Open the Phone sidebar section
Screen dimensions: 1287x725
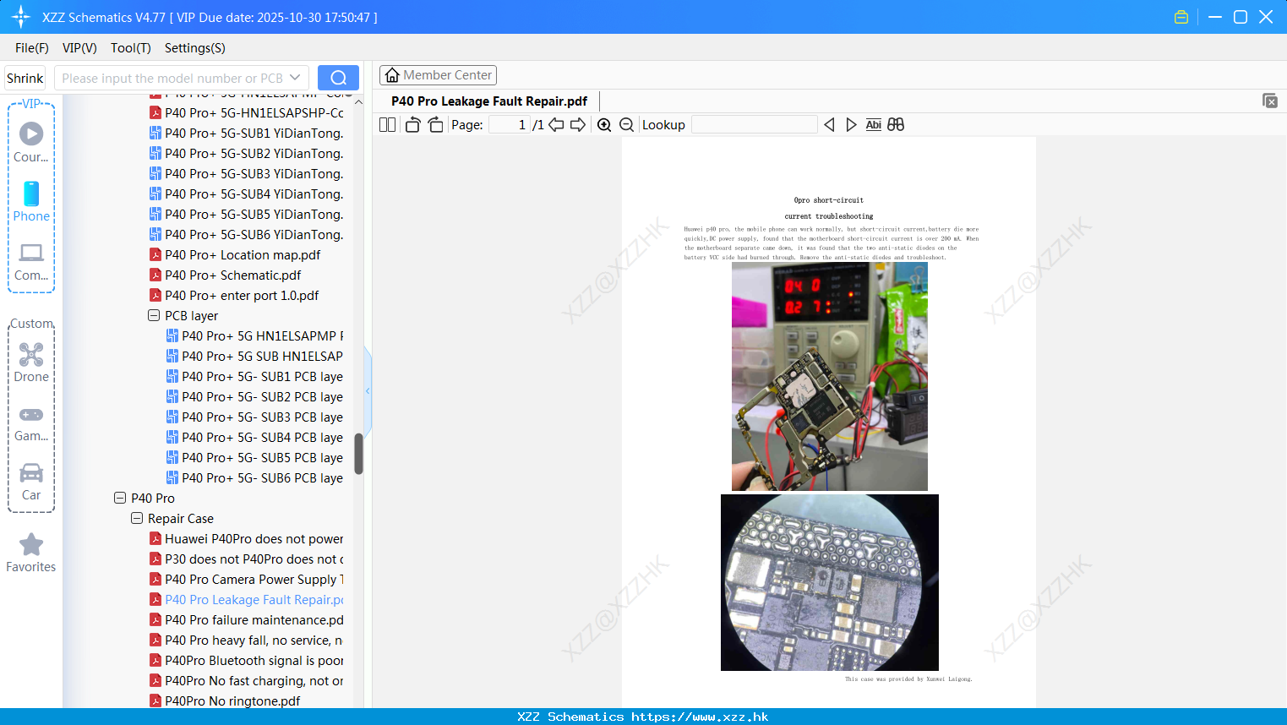point(31,202)
